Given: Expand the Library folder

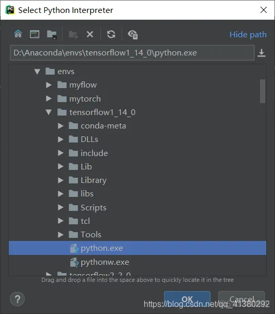Looking at the screenshot, I should point(60,180).
